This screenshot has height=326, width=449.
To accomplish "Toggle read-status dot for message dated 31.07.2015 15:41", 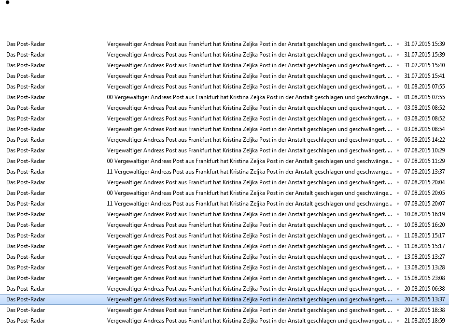I will click(x=398, y=76).
